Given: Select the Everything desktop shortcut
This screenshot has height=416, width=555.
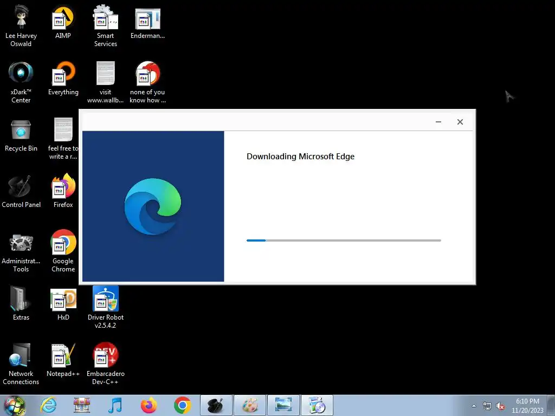Looking at the screenshot, I should (x=63, y=79).
